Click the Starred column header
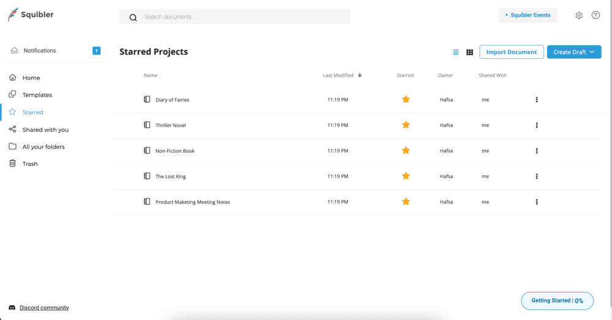This screenshot has width=612, height=320. pyautogui.click(x=405, y=75)
